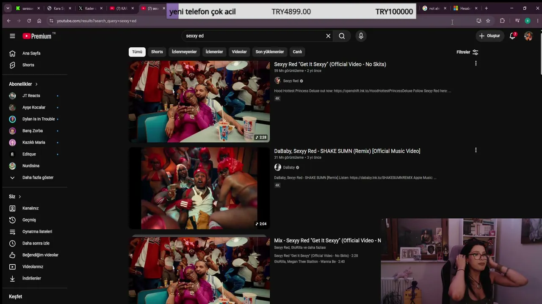Select the İzlenmeyenler filter chip
Image resolution: width=542 pixels, height=304 pixels.
[x=184, y=52]
